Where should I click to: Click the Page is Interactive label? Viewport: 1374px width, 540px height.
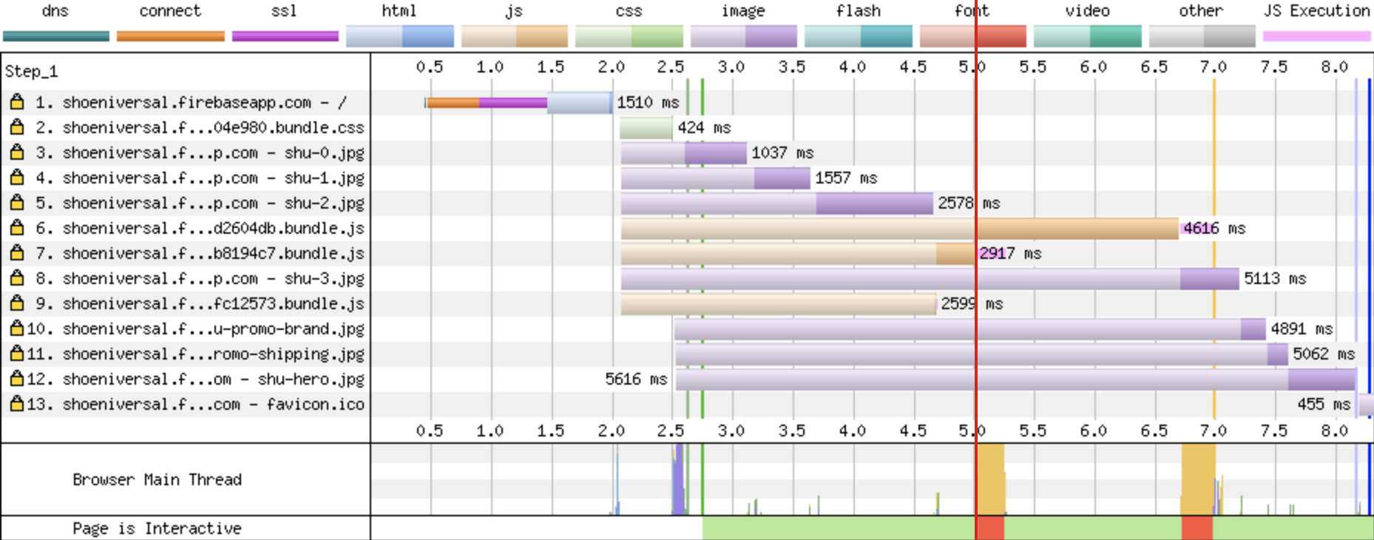158,528
